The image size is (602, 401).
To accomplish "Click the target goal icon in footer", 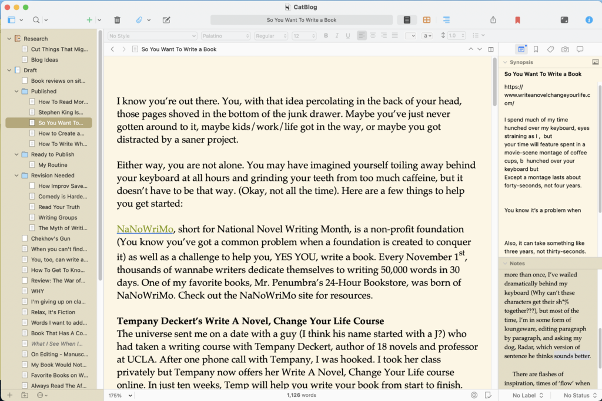I will pyautogui.click(x=474, y=395).
